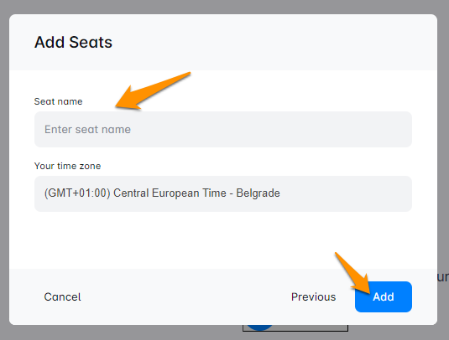Go back with the Previous button
This screenshot has height=340, width=449.
pos(314,296)
